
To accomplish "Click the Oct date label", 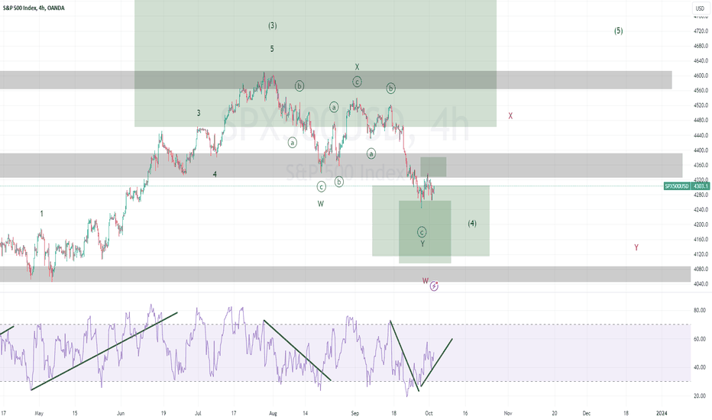I will [429, 413].
